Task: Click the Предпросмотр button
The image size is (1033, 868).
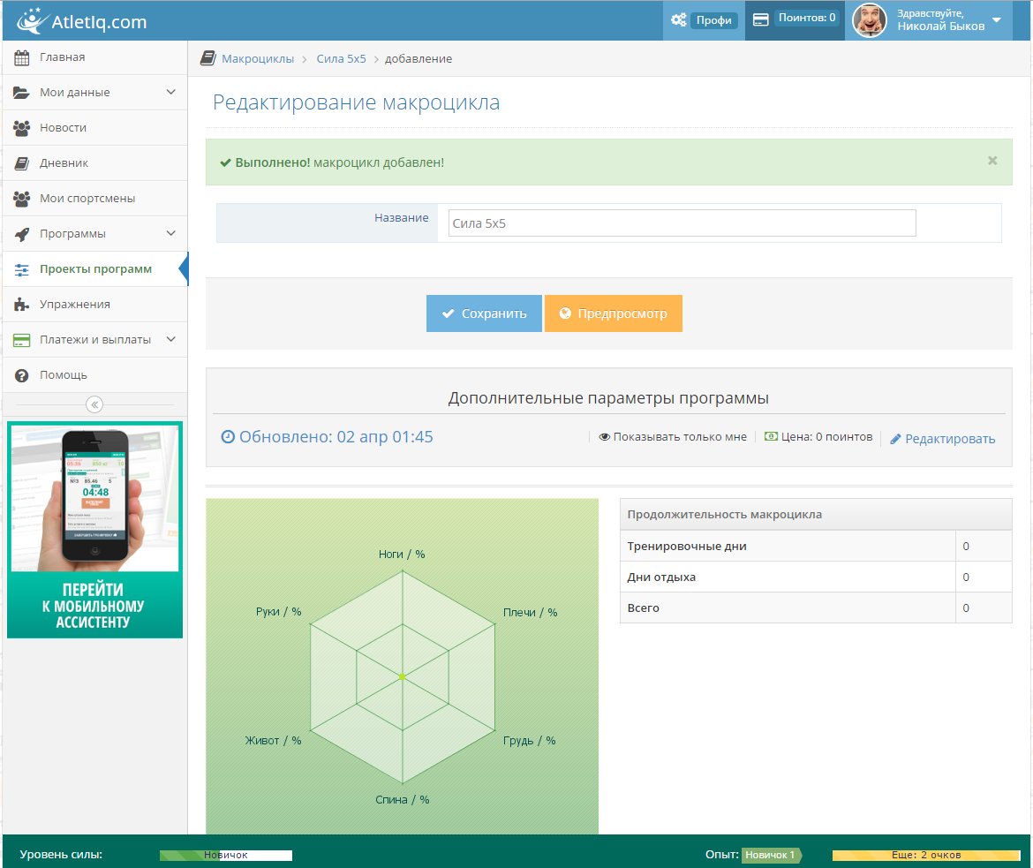Action: click(x=614, y=313)
